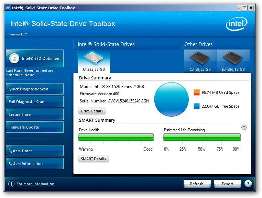The width and height of the screenshot is (262, 198).
Task: Select the C:\ 59,53 GB drive
Action: 200,61
